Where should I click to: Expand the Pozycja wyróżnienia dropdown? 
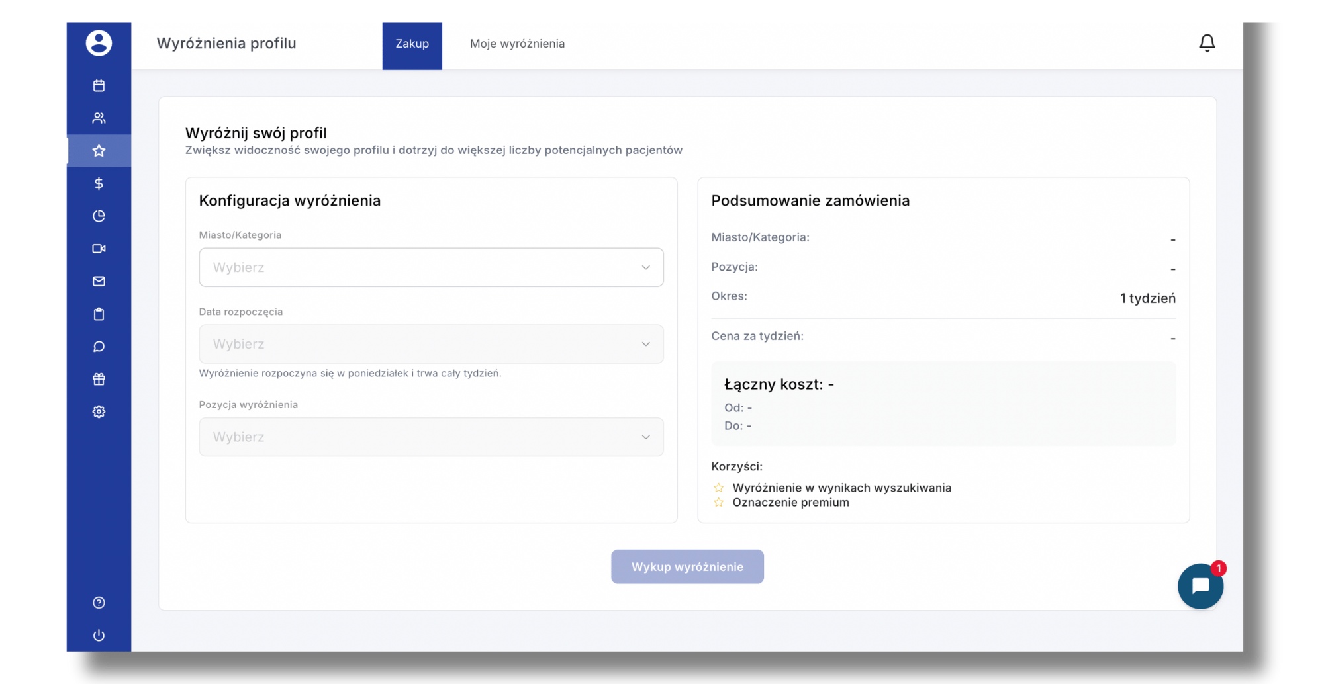431,437
